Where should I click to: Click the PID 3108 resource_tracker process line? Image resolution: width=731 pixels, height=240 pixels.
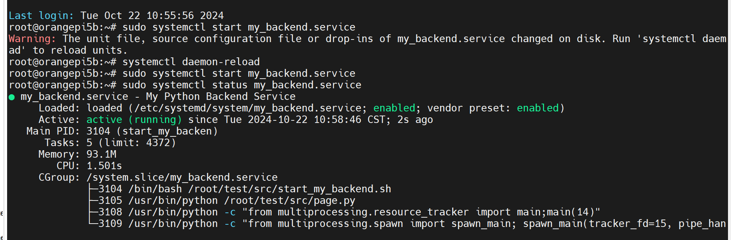(349, 212)
